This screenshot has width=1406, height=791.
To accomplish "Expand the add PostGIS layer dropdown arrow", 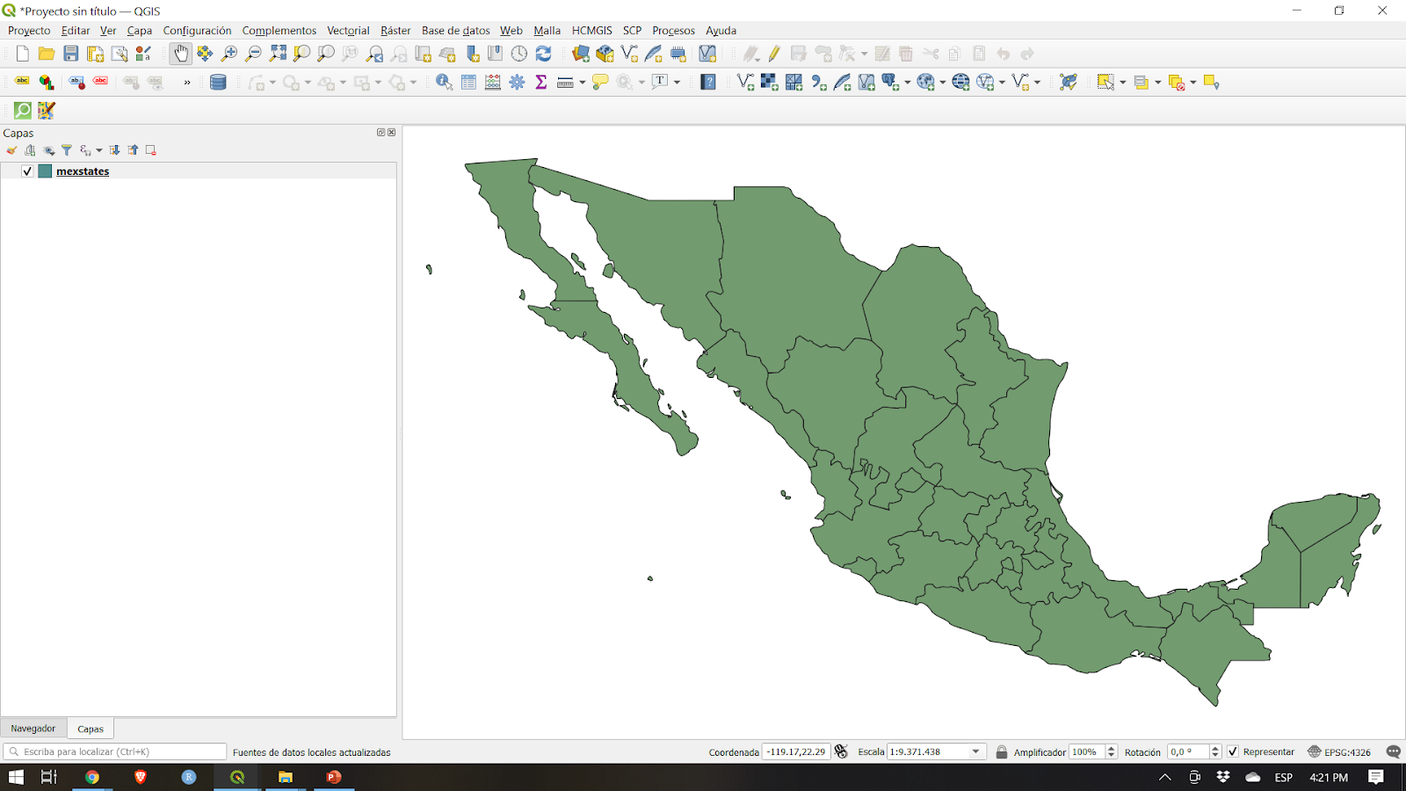I will [908, 83].
